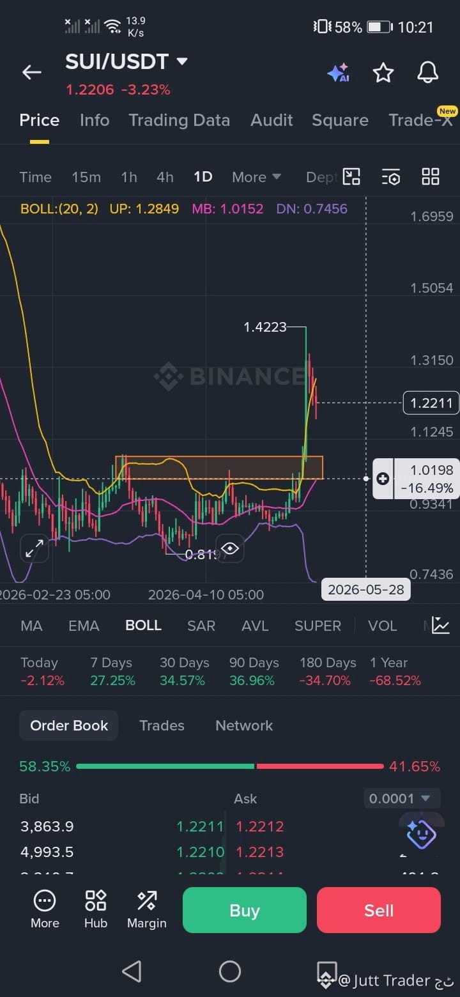Select the 4h timeframe

click(165, 177)
